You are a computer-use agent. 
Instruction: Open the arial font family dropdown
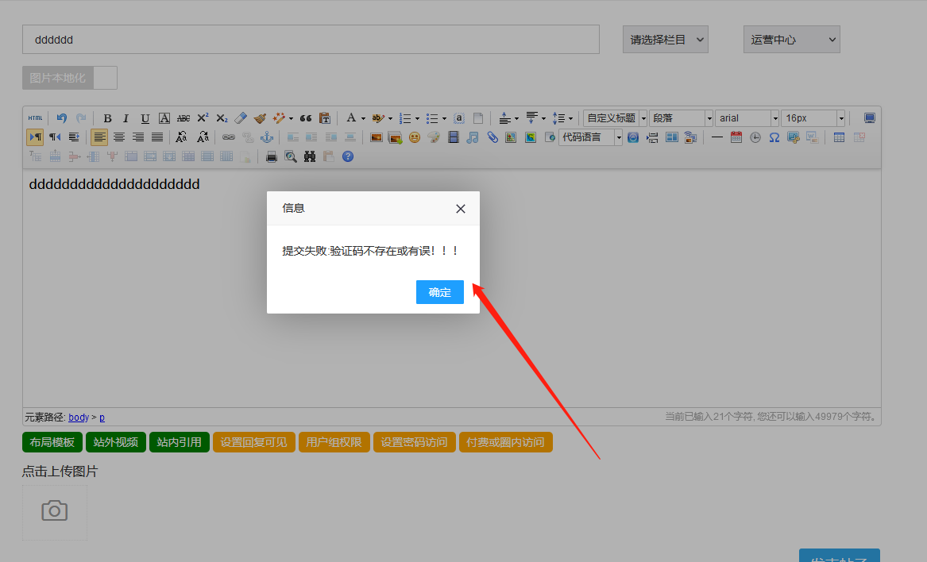pos(747,118)
